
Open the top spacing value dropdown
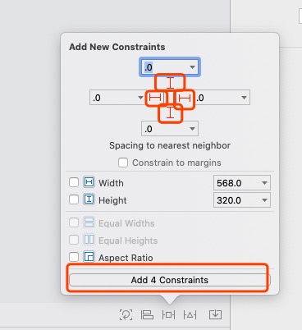[193, 67]
